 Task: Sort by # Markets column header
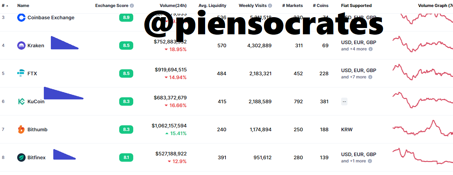292,6
